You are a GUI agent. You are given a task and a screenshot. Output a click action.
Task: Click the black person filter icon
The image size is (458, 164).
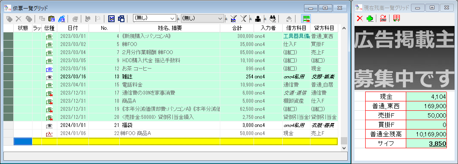(x=257, y=19)
